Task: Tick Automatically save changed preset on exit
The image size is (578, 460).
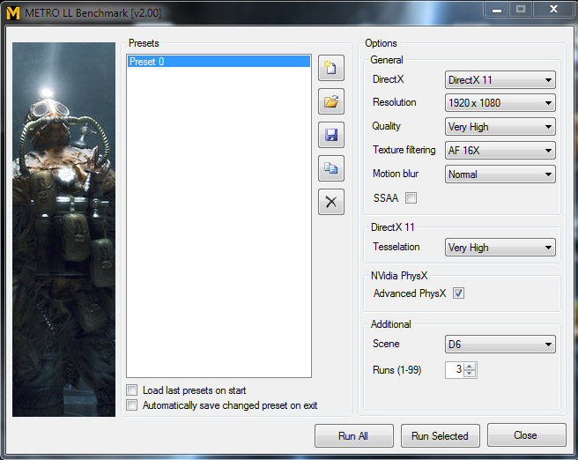Action: tap(131, 405)
